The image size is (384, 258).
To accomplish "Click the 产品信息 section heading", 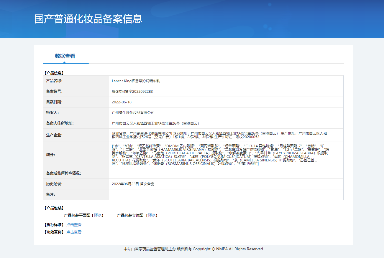I will (54, 73).
